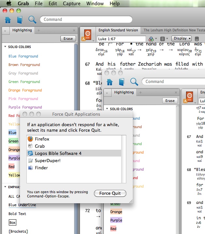The width and height of the screenshot is (205, 234).
Task: Apply the Green highlight in the main window
Action: pos(13,141)
